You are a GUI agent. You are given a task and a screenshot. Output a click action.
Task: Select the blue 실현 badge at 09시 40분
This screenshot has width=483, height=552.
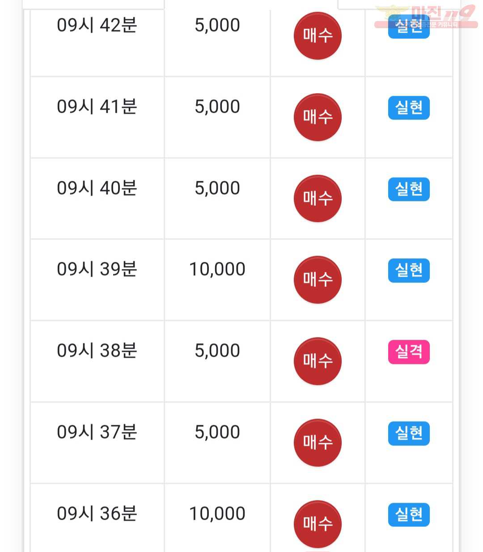tap(409, 189)
